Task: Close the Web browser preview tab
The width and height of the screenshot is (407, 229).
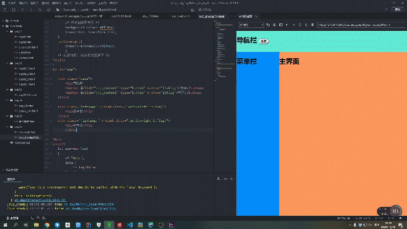Action: coord(256,16)
